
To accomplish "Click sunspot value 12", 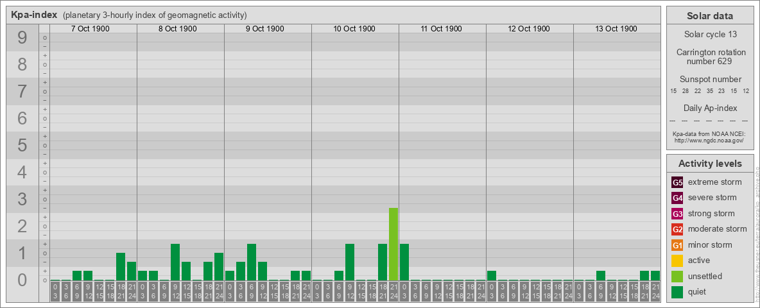I will tap(746, 91).
